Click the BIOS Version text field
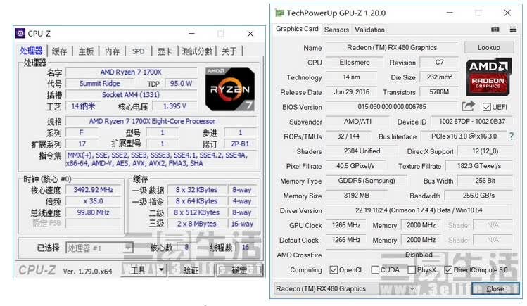Screen dimensions: 527x306 [x=391, y=107]
